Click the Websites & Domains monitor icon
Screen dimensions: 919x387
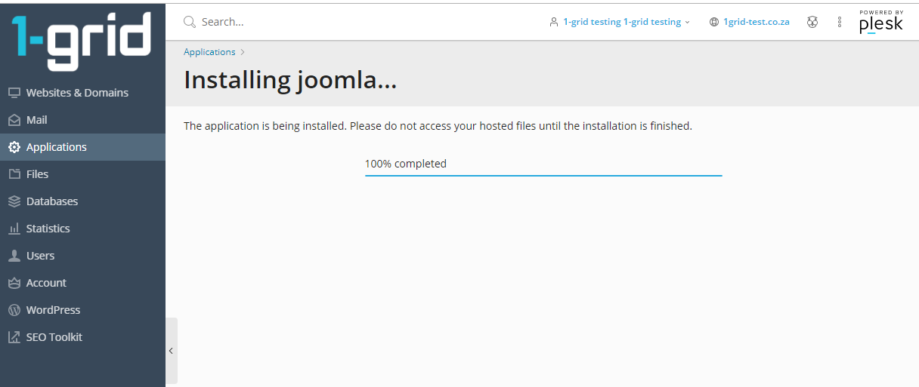pyautogui.click(x=14, y=93)
